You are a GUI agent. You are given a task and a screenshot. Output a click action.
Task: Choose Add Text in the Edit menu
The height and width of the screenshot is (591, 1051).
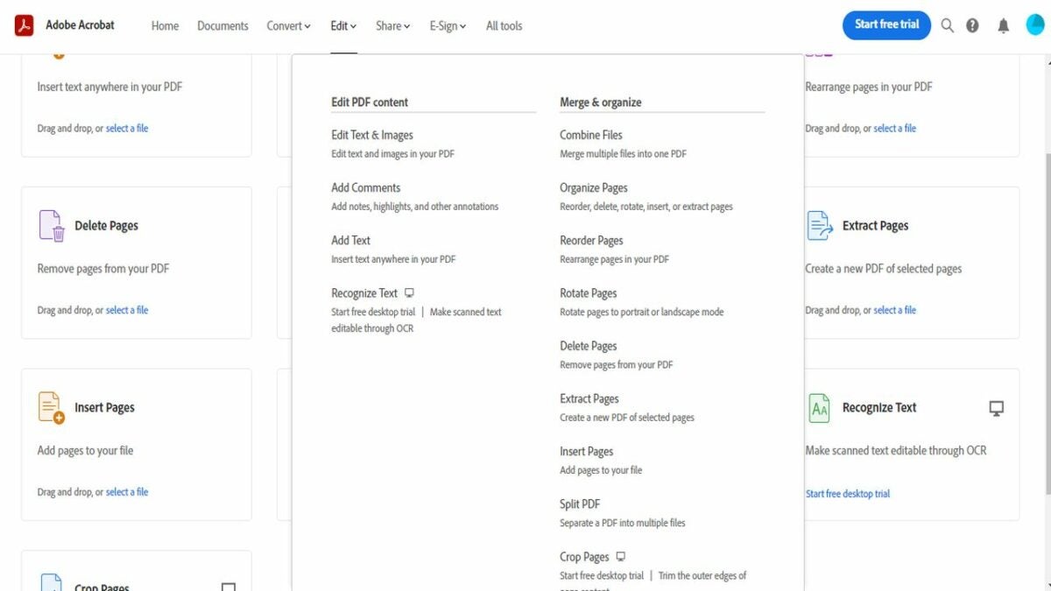point(350,240)
